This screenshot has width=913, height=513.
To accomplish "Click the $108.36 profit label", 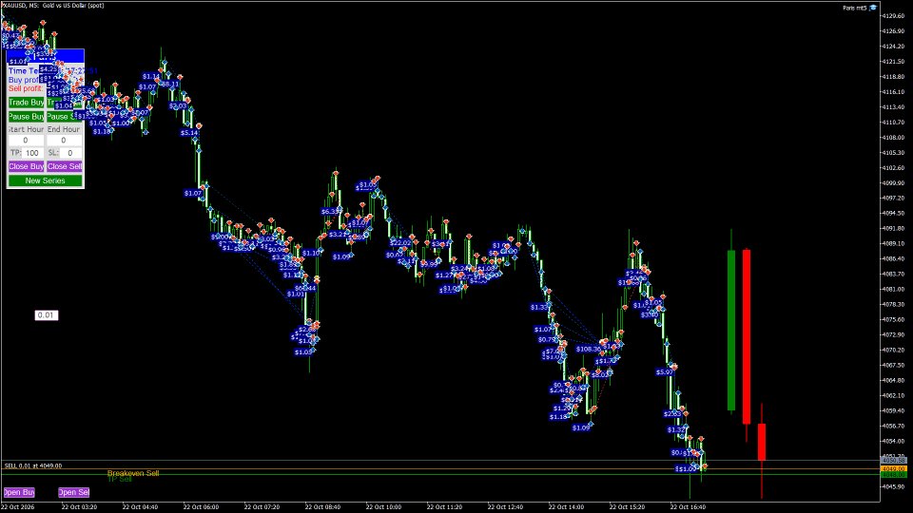I will pyautogui.click(x=588, y=349).
